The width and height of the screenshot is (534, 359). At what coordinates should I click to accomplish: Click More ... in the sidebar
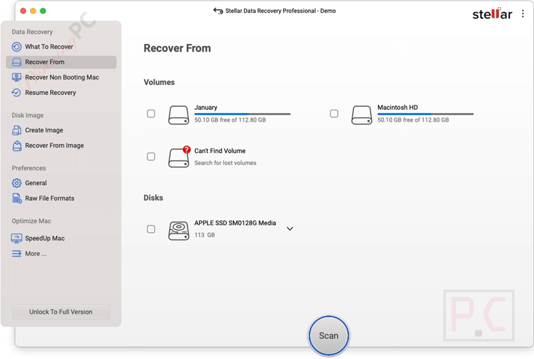click(61, 253)
